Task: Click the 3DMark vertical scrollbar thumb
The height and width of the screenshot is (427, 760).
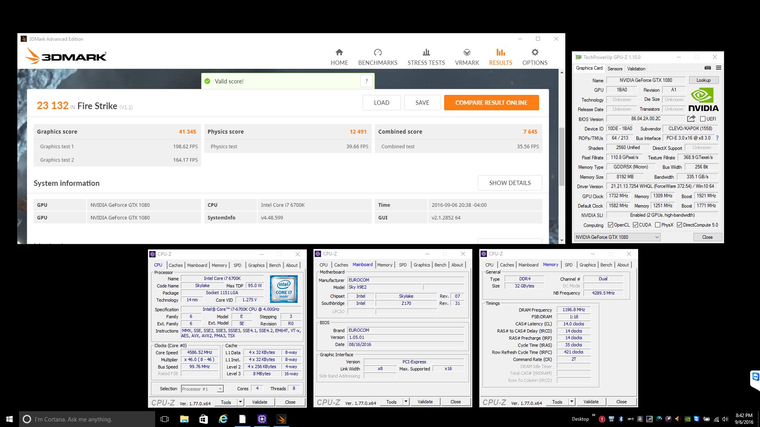Action: coord(562,157)
